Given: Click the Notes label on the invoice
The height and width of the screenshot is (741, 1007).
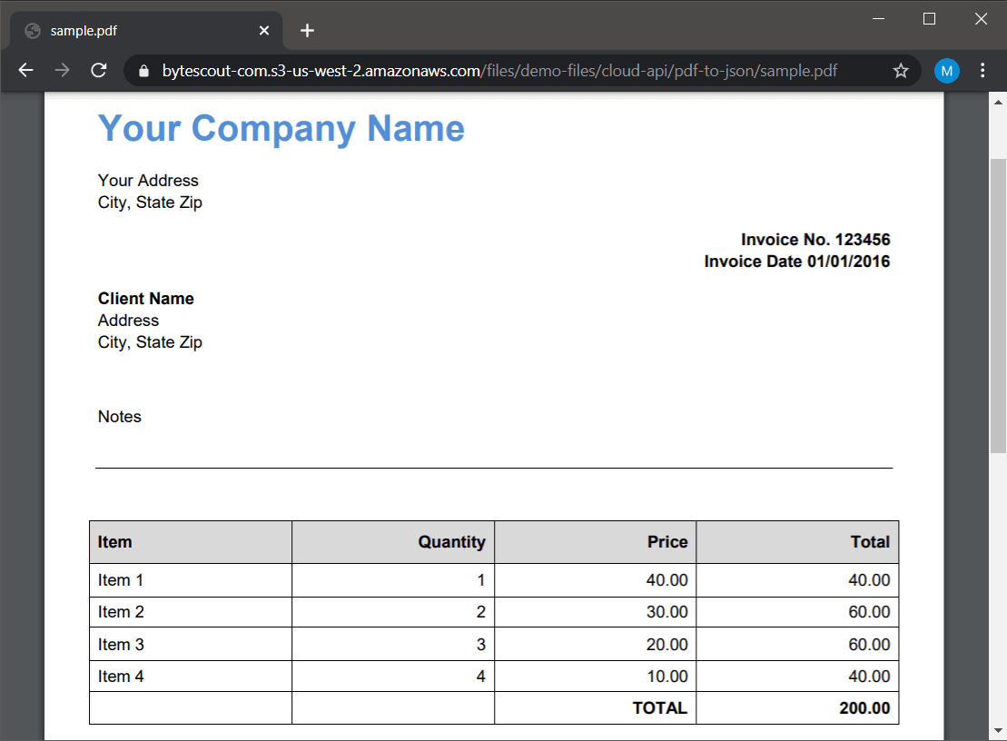Looking at the screenshot, I should tap(119, 416).
